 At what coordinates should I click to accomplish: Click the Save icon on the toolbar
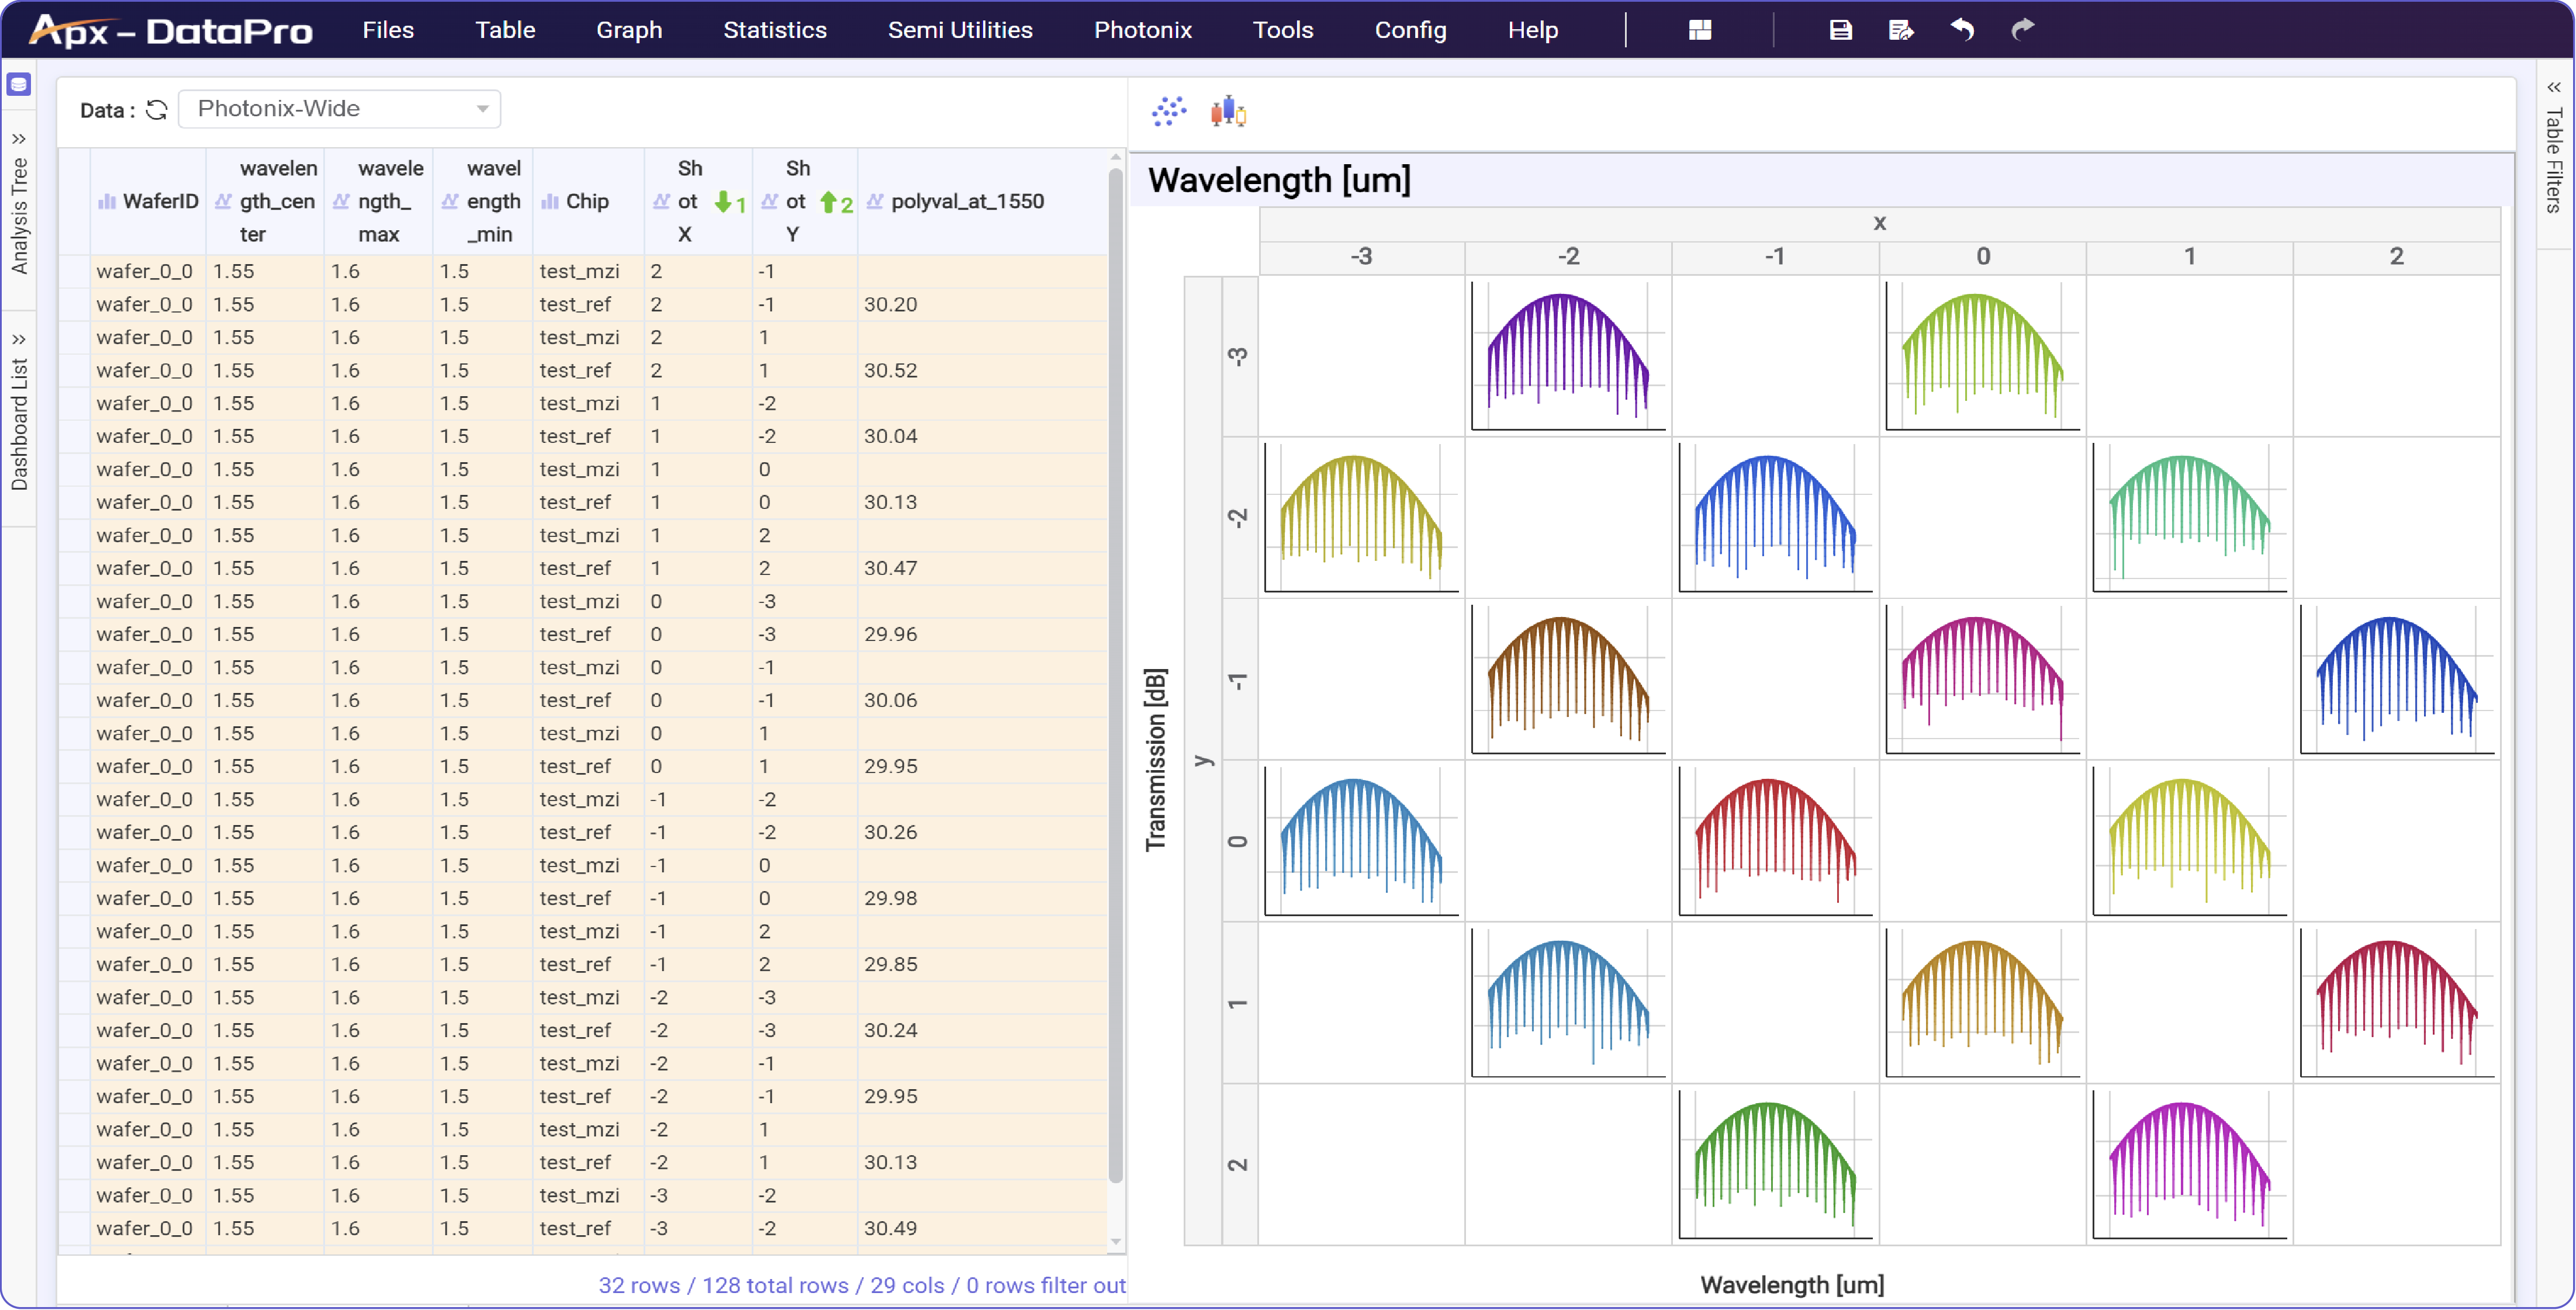[x=1841, y=30]
